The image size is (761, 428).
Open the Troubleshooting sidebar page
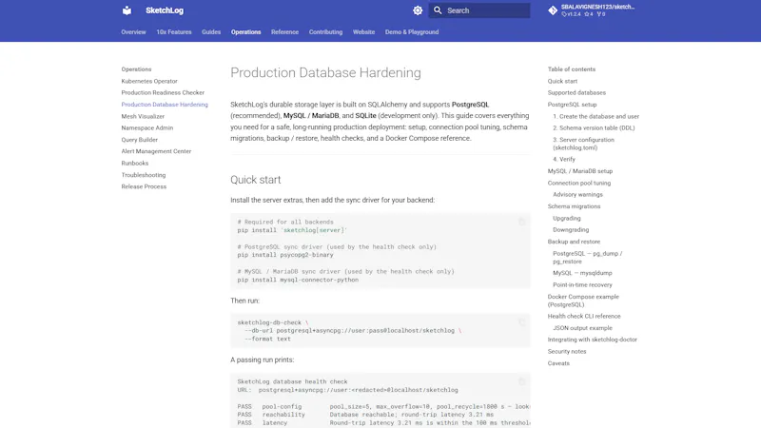(x=144, y=175)
